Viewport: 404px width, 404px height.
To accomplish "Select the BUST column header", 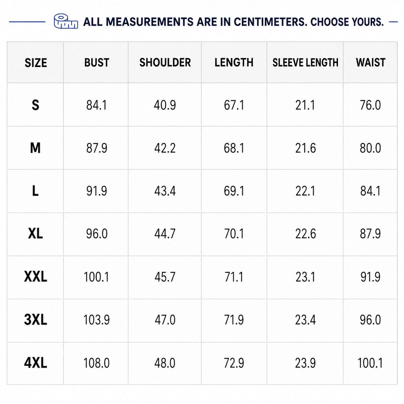I will click(97, 63).
